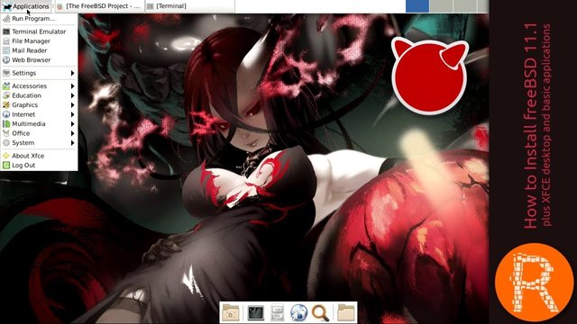
Task: Close the Applications menu via the panel button
Action: pyautogui.click(x=26, y=6)
